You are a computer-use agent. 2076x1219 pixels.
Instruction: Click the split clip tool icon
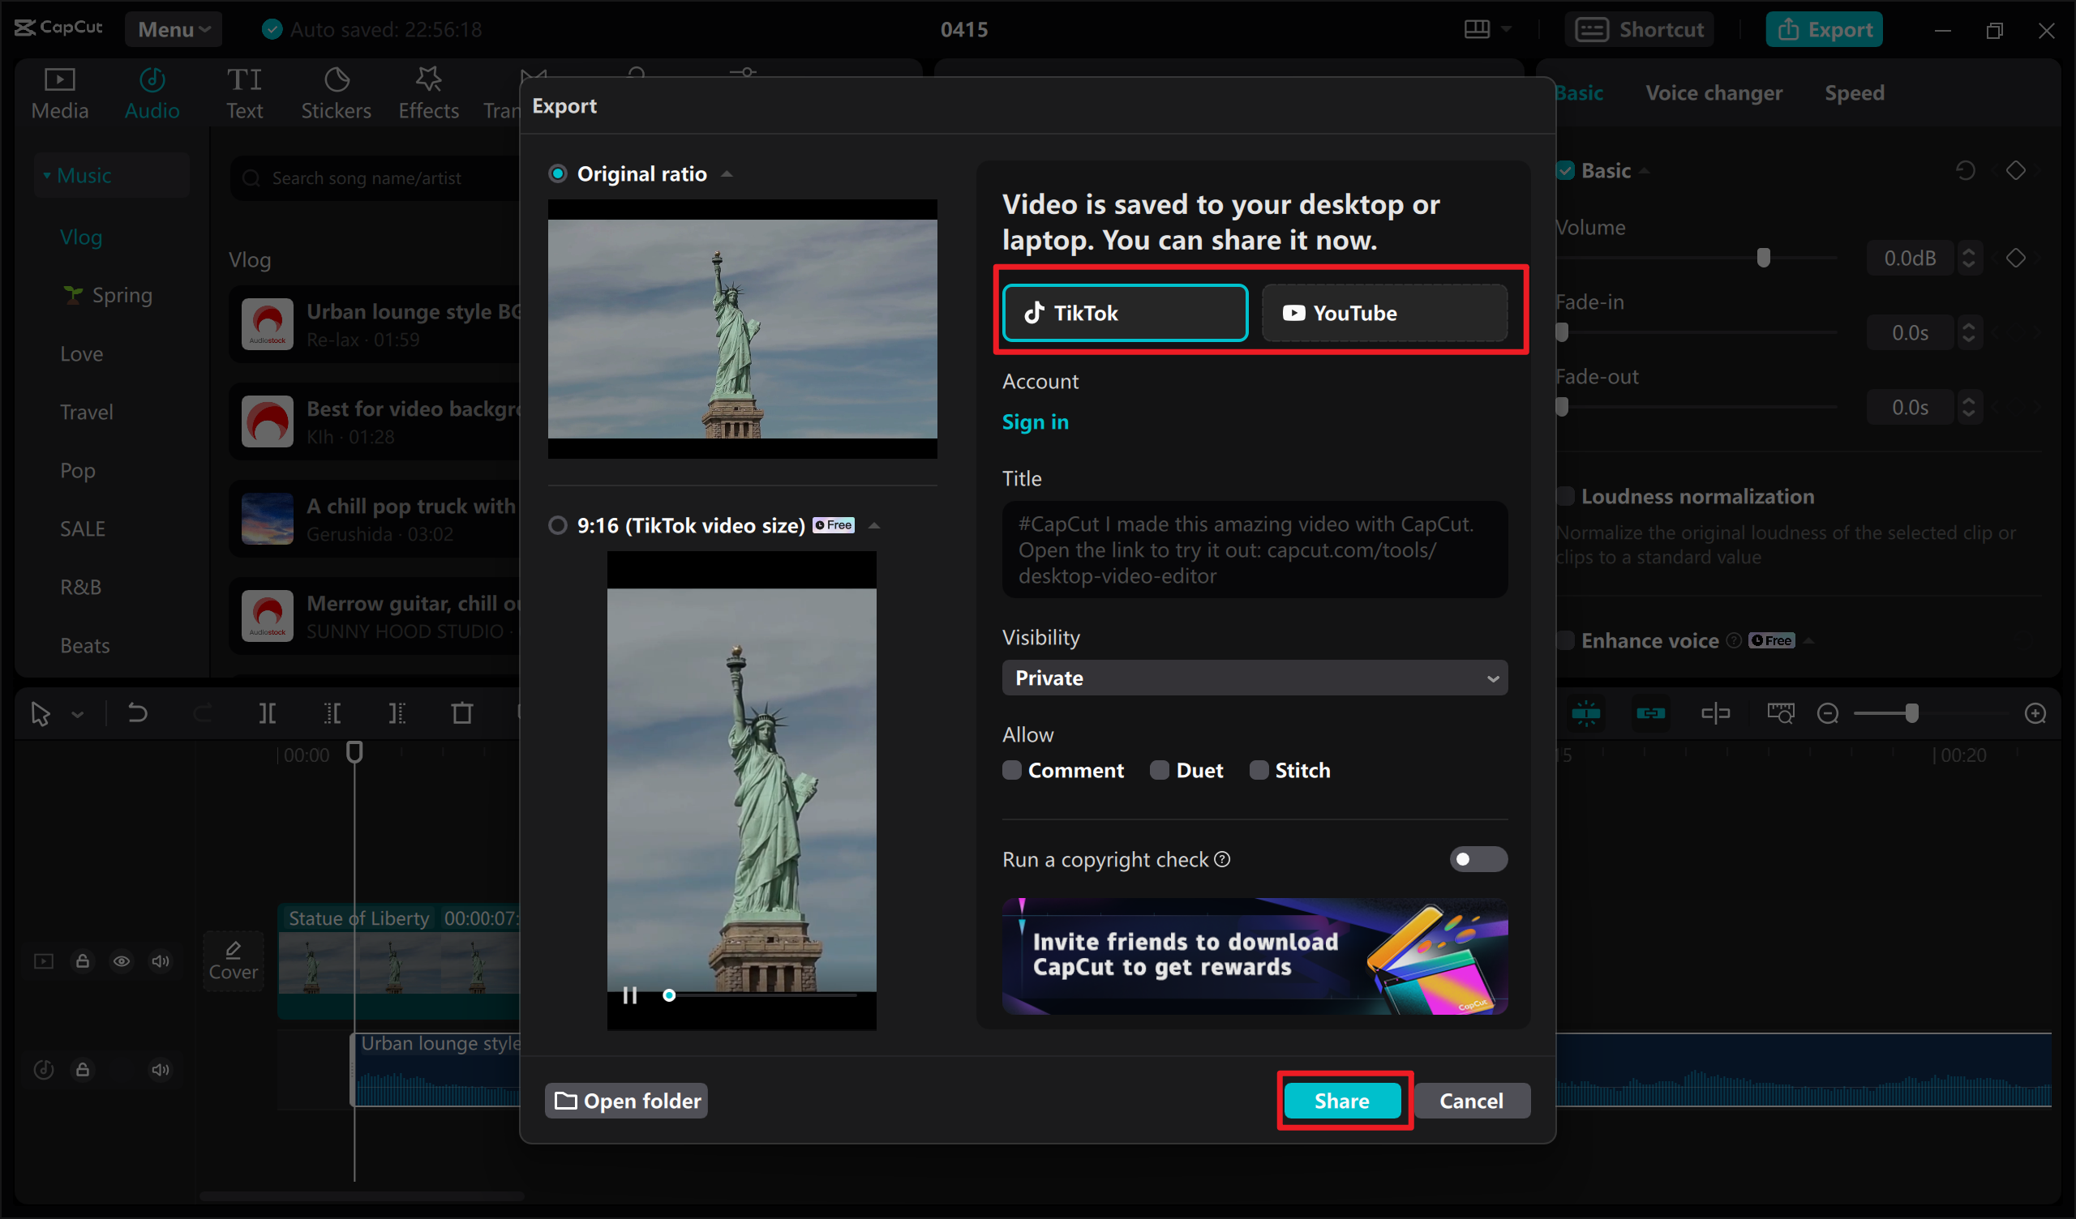(267, 713)
